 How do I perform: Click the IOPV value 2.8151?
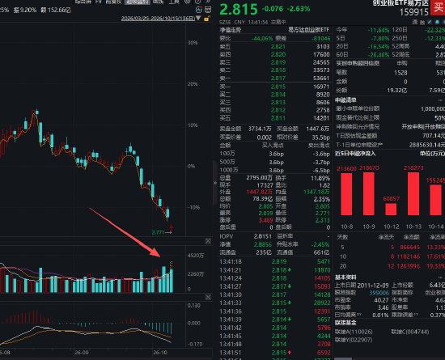(262, 236)
